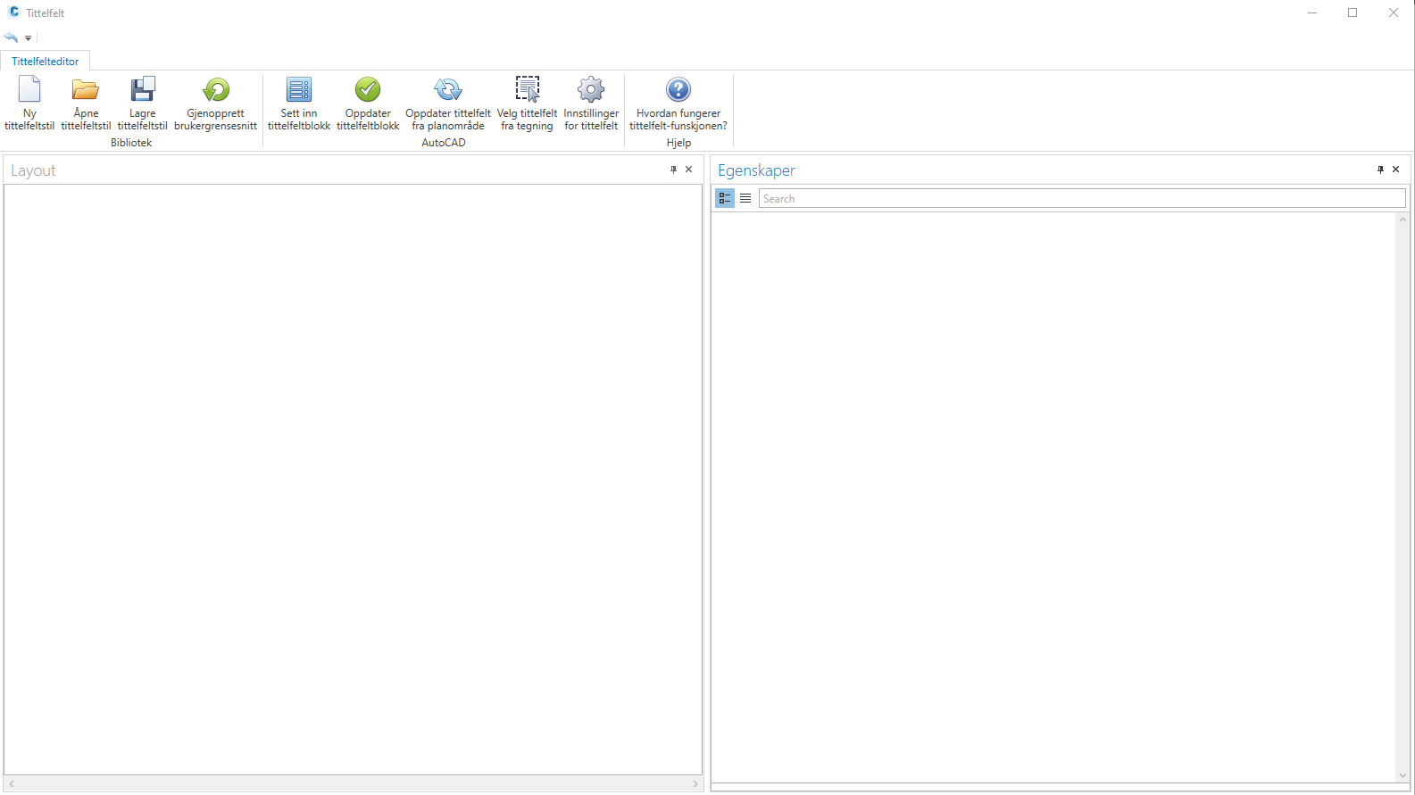Open the Hvordan fungerer tittelfelt-funksjonen help
This screenshot has height=795, width=1415.
678,90
